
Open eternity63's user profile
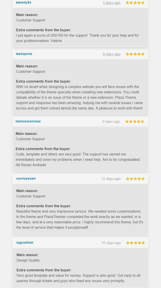click(24, 3)
